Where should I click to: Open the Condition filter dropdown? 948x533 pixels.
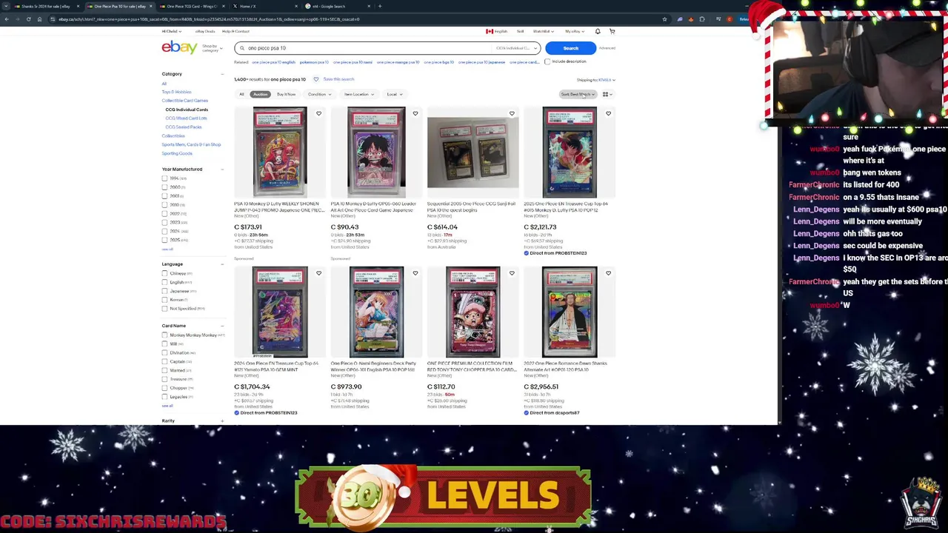[x=319, y=94]
